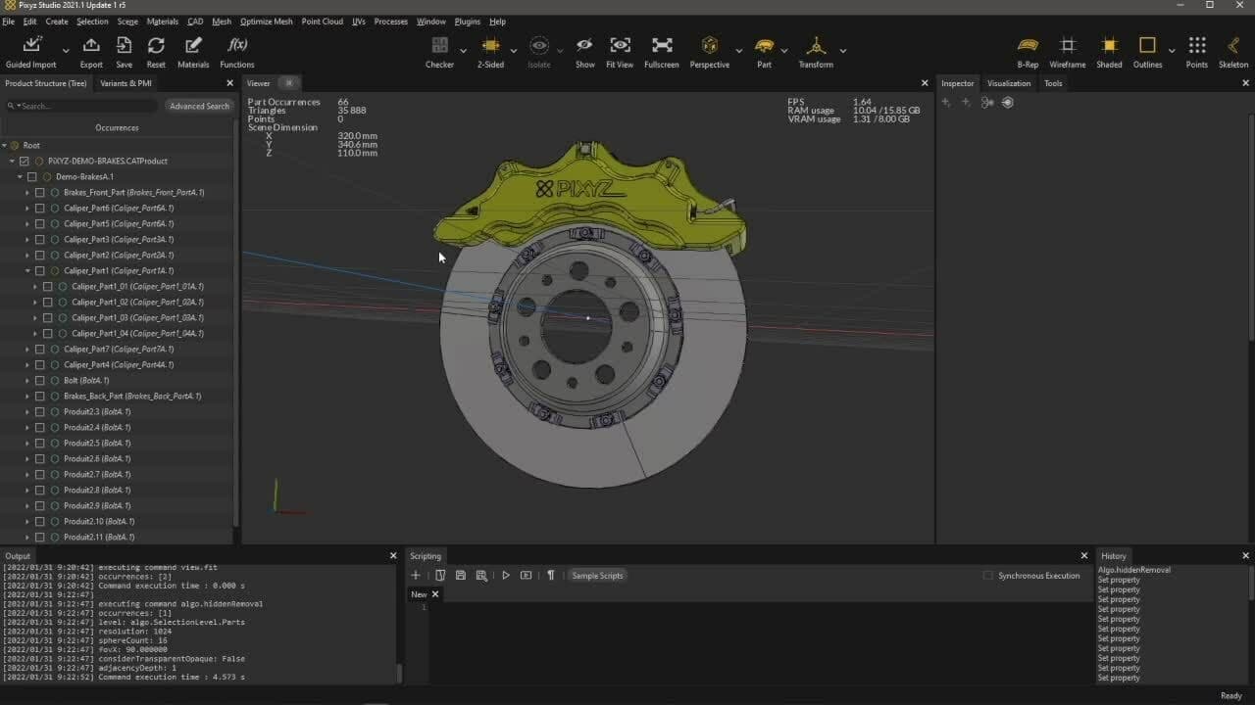
Task: Tick the Brakes_Back_Part checkbox
Action: pyautogui.click(x=40, y=396)
